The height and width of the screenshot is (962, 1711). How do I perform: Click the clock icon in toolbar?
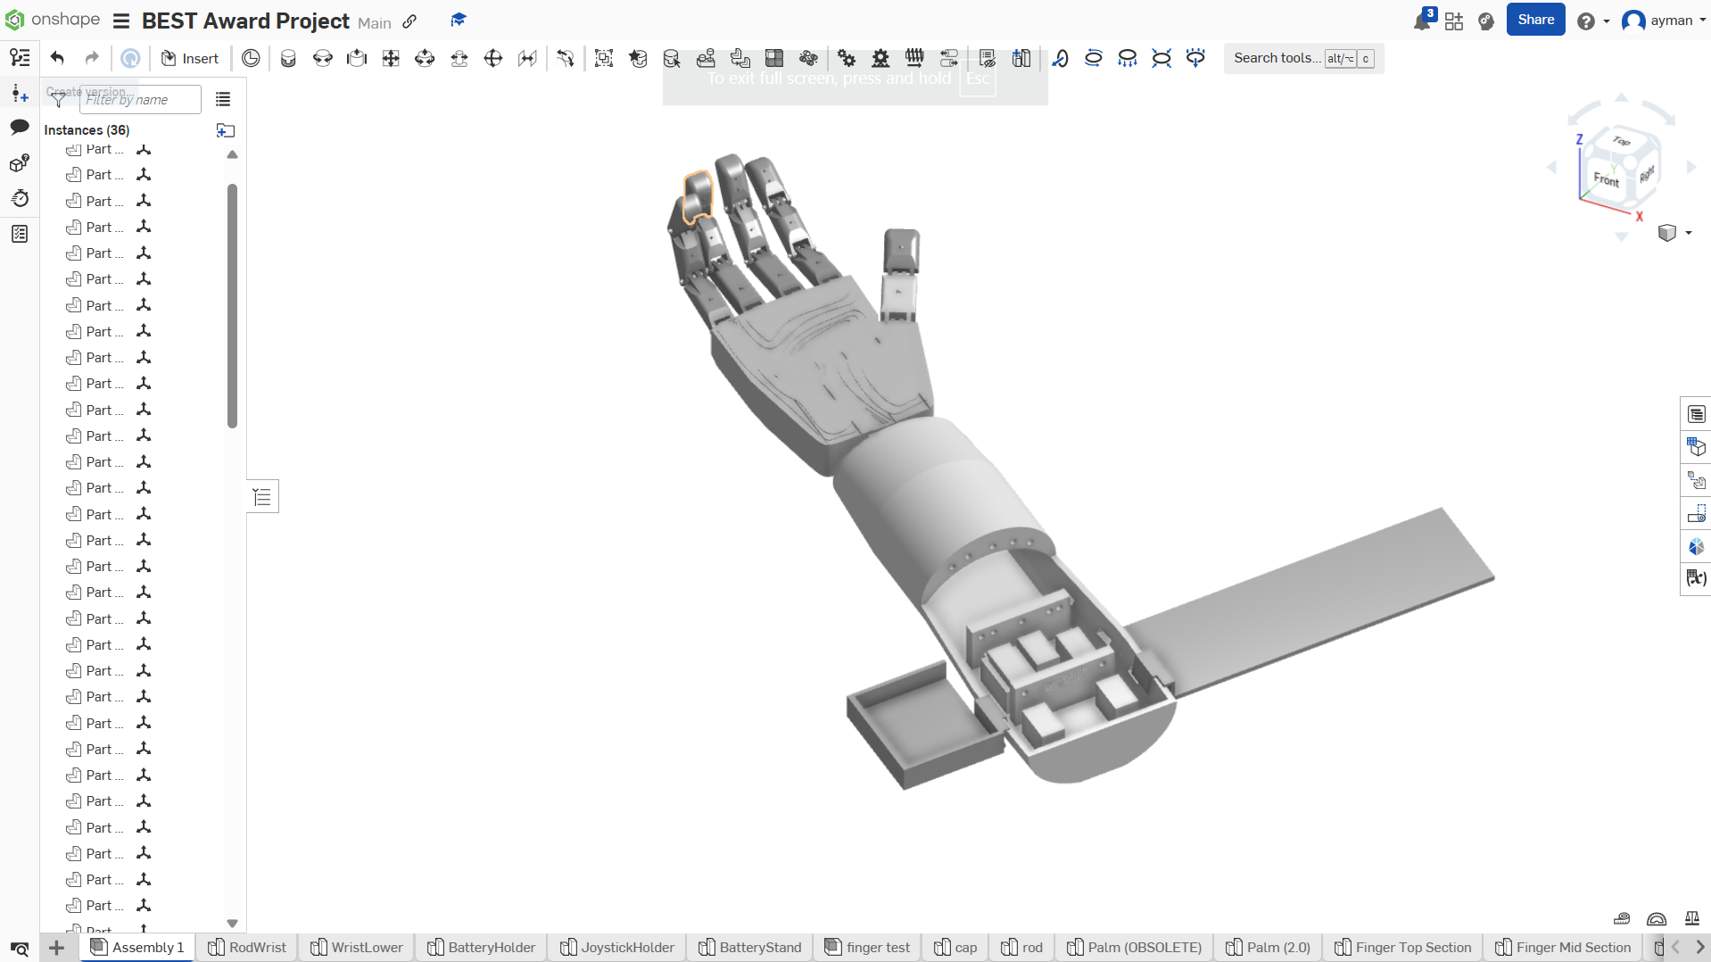pos(252,58)
